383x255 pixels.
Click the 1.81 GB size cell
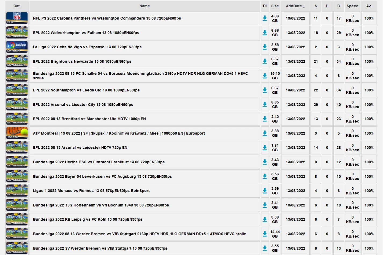(275, 147)
